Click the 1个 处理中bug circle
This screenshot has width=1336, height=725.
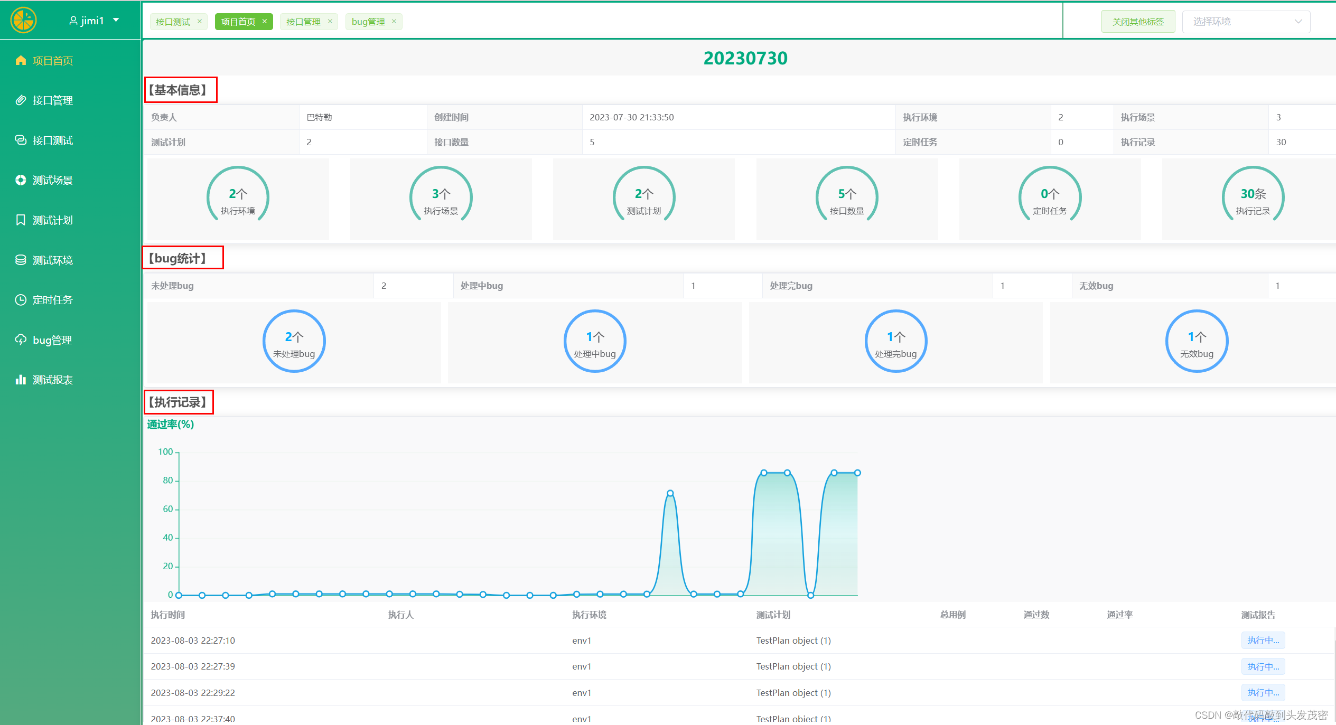click(595, 341)
